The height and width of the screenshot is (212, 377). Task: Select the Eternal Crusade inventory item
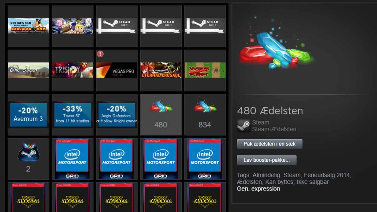coord(161,70)
